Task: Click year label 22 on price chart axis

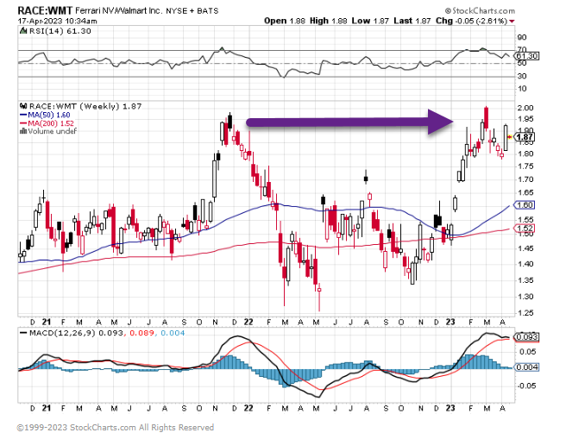Action: tap(248, 322)
